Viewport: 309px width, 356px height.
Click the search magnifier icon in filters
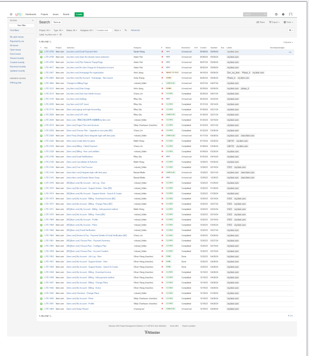click(x=126, y=30)
